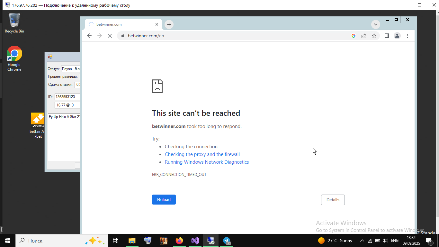Open the notification center icon
The width and height of the screenshot is (439, 247).
point(429,241)
